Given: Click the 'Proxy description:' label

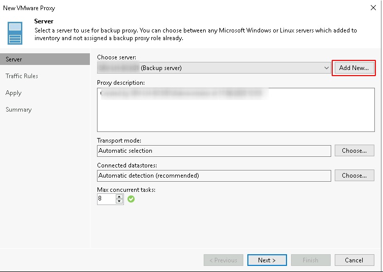Looking at the screenshot, I should pos(121,83).
